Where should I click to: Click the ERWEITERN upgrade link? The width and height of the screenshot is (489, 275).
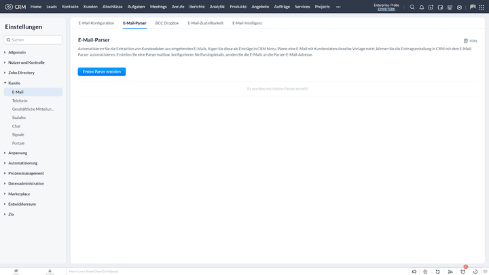tap(386, 10)
